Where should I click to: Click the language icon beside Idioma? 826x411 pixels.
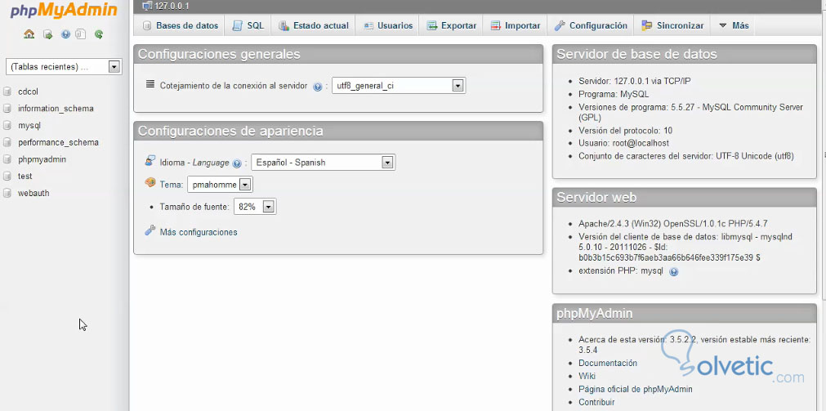tap(150, 161)
